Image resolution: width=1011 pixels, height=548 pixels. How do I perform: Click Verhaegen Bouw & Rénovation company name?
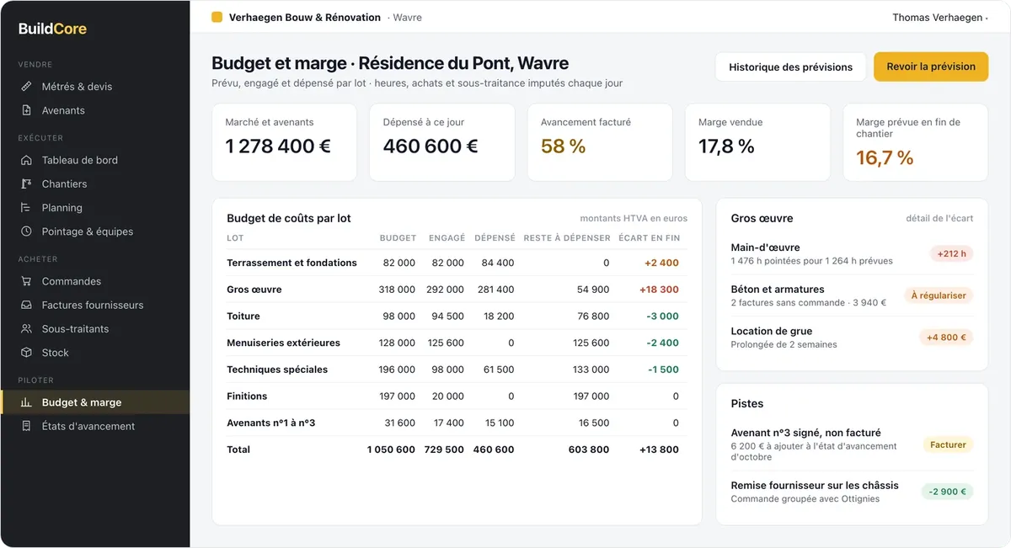tap(305, 17)
